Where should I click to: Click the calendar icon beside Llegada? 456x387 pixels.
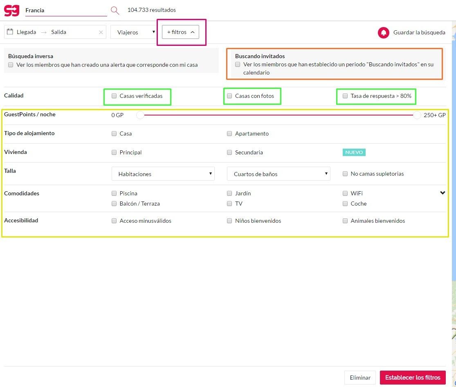[10, 32]
